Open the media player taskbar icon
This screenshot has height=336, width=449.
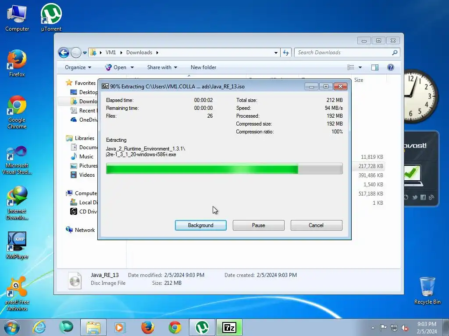(x=120, y=327)
